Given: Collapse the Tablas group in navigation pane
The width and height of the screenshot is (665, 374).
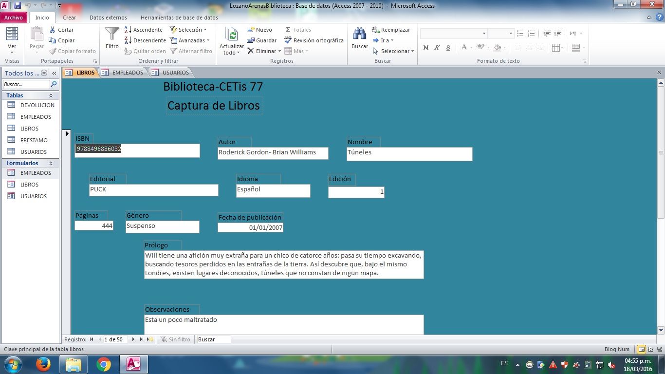Looking at the screenshot, I should tap(51, 95).
